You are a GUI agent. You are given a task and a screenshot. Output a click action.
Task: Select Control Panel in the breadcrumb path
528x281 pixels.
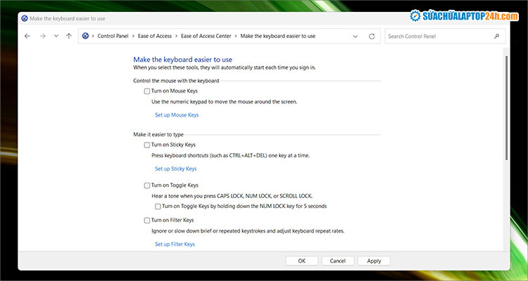pyautogui.click(x=113, y=36)
